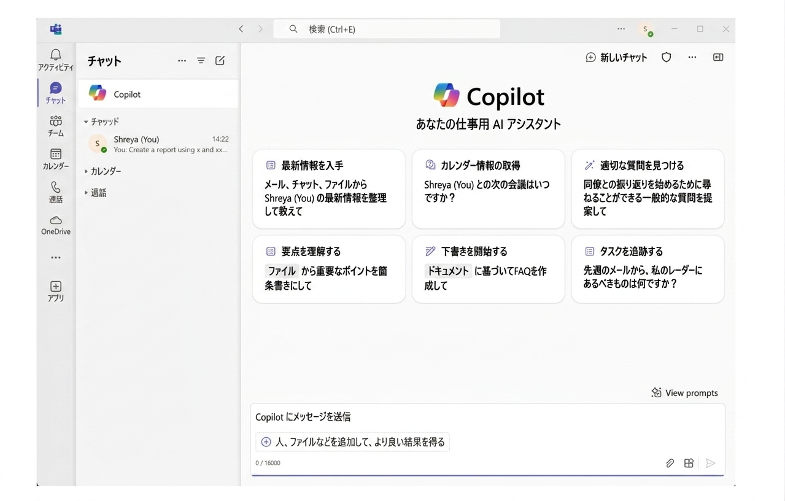
Task: Open the chat filter icon
Action: tap(201, 61)
